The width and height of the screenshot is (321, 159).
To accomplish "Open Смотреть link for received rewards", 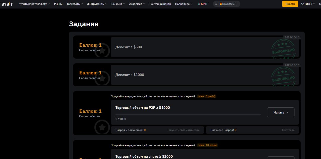I will tap(288, 130).
